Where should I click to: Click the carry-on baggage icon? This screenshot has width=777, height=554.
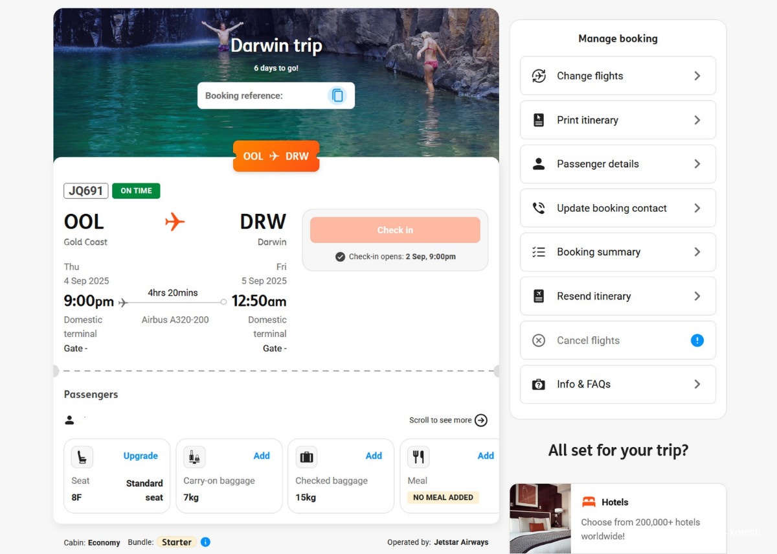[194, 457]
